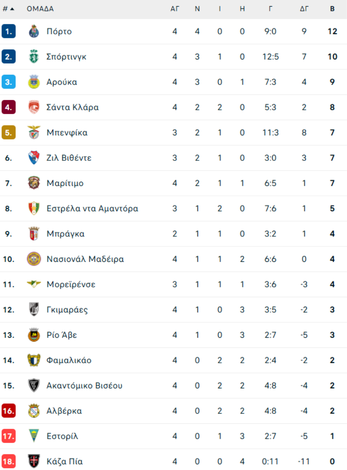
Task: Click the red 17 relegation position badge
Action: point(8,436)
